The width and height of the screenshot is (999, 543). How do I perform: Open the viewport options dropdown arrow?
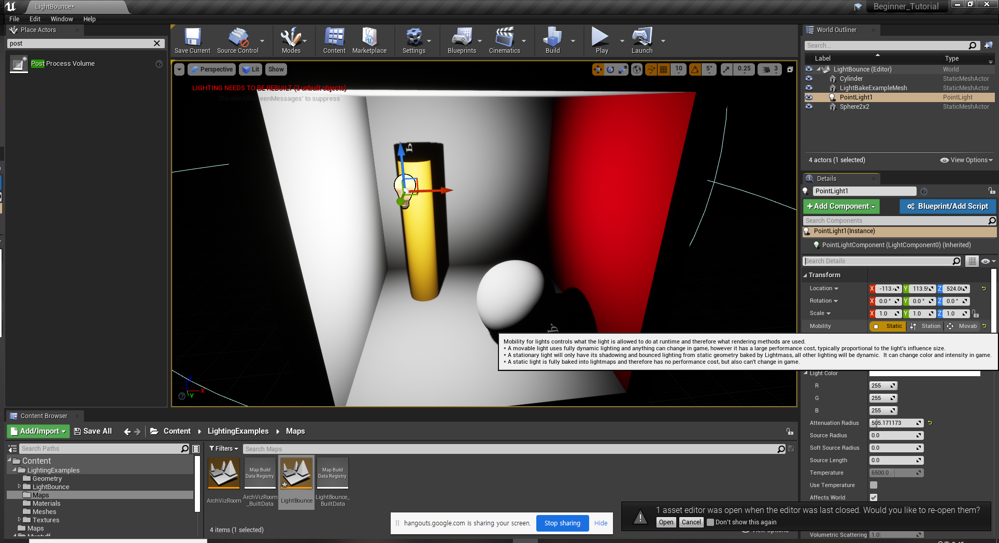point(179,69)
